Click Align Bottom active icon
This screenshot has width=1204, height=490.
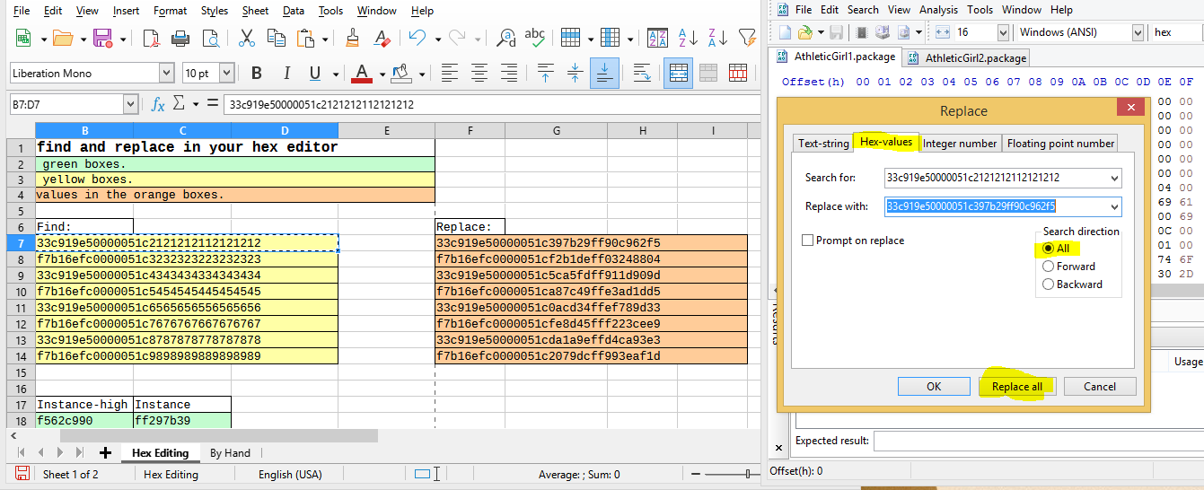coord(604,74)
